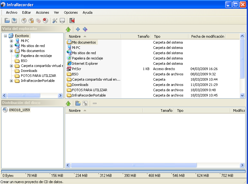Click file list scrollbar up arrow

point(242,36)
